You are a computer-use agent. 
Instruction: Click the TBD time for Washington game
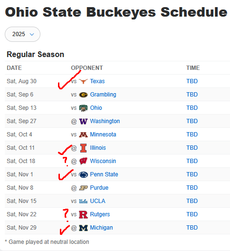192,121
